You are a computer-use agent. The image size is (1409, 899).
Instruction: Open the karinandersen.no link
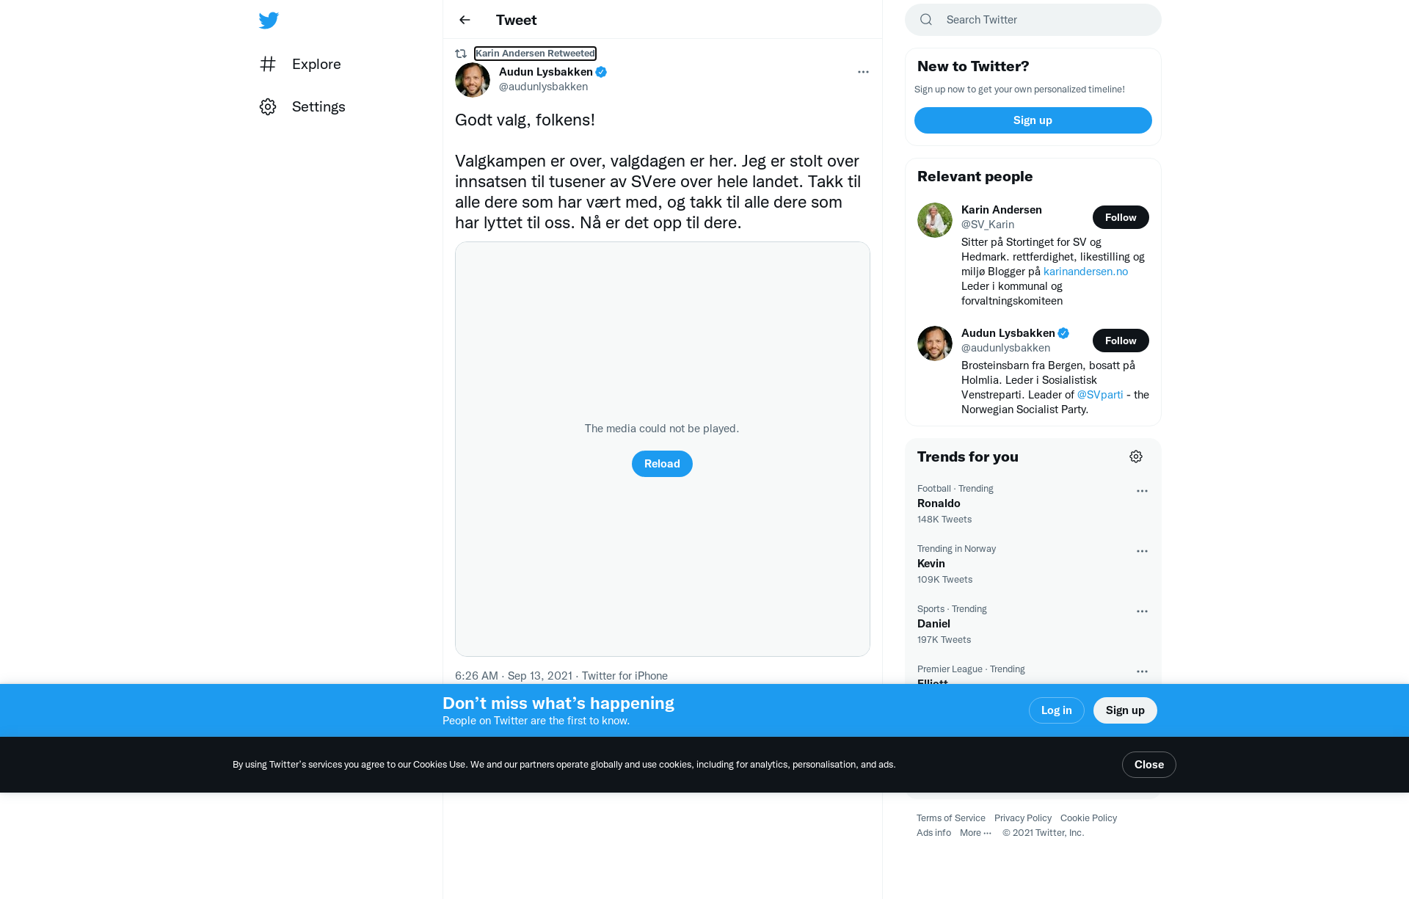[x=1085, y=272]
